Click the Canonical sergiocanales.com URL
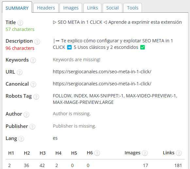190x169 pixels. 102,84
